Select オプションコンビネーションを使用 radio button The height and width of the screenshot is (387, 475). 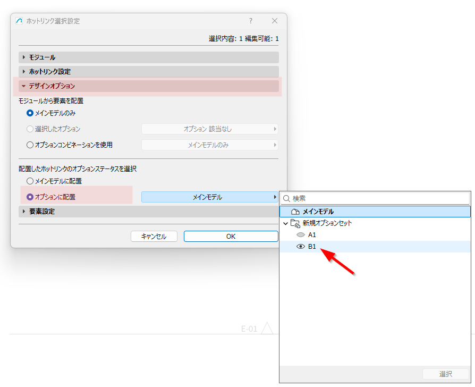click(30, 145)
